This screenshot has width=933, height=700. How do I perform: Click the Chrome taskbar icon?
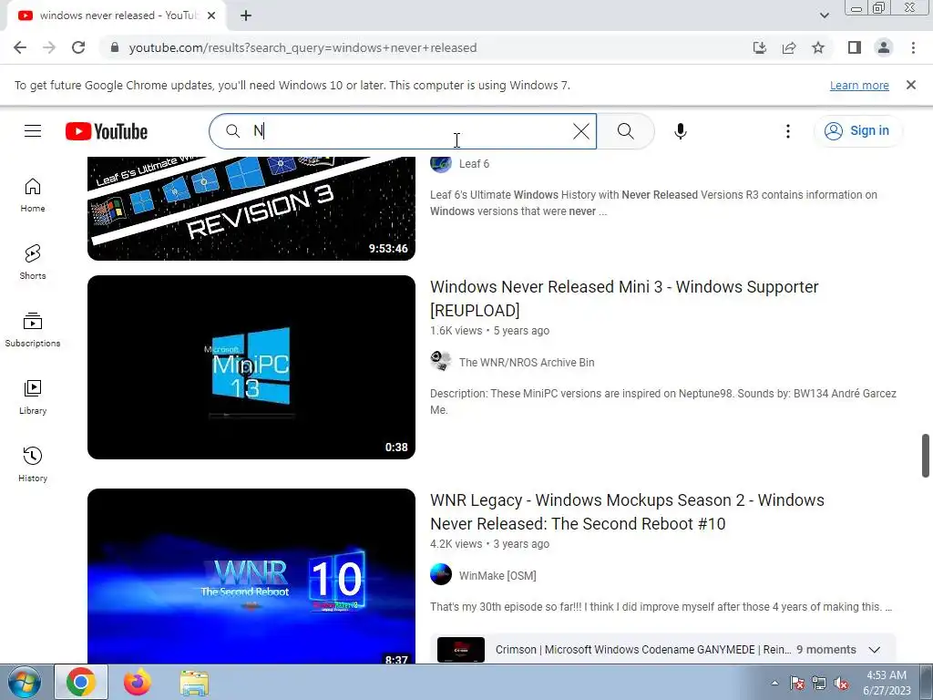pyautogui.click(x=81, y=682)
